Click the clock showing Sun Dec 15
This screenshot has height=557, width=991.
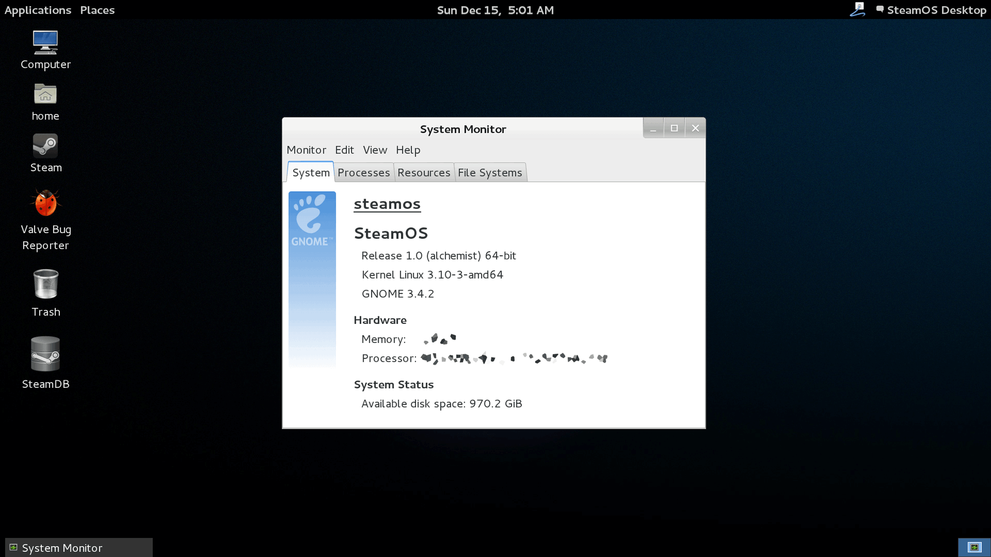click(495, 10)
